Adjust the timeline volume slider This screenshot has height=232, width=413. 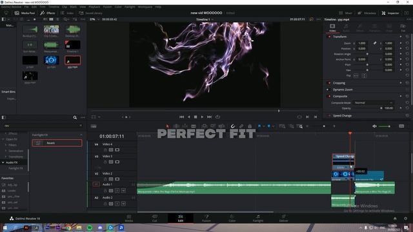385,126
